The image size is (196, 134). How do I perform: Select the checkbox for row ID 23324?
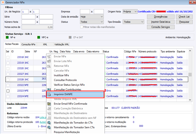click(8, 96)
